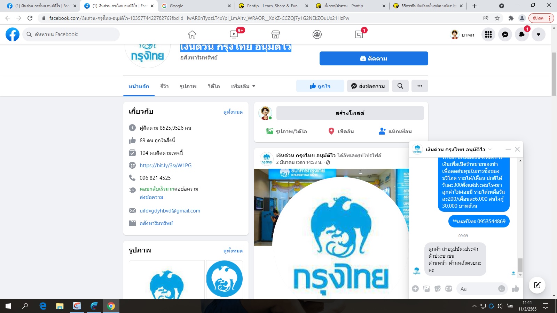
Task: Open Watch video icon with 9+ badge
Action: tap(234, 34)
